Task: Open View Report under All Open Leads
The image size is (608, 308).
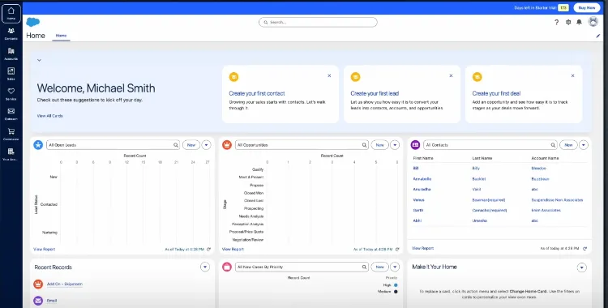Action: pyautogui.click(x=45, y=250)
